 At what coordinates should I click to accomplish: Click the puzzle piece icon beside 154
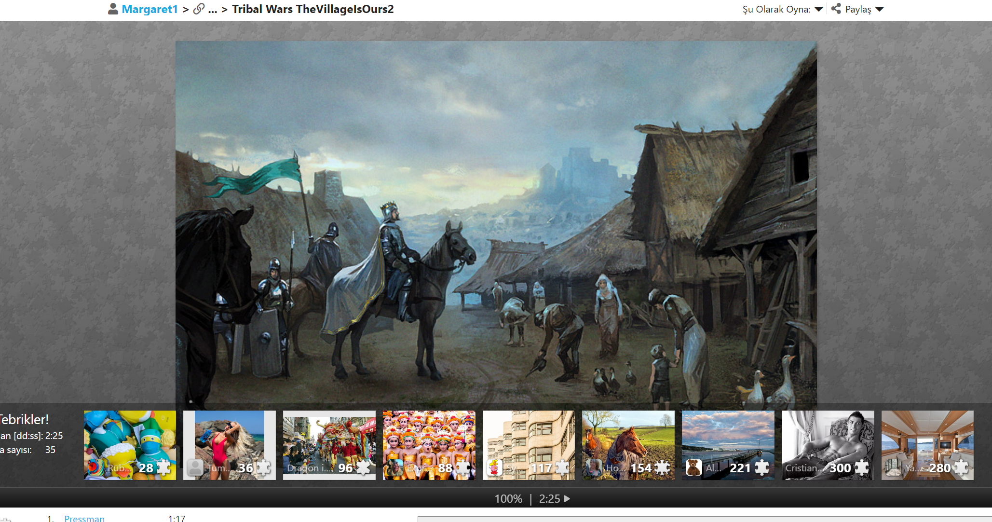662,467
